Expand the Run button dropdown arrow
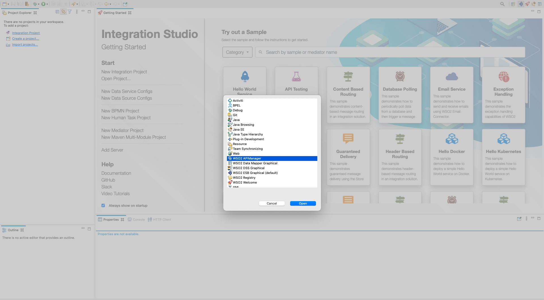 [x=47, y=4]
